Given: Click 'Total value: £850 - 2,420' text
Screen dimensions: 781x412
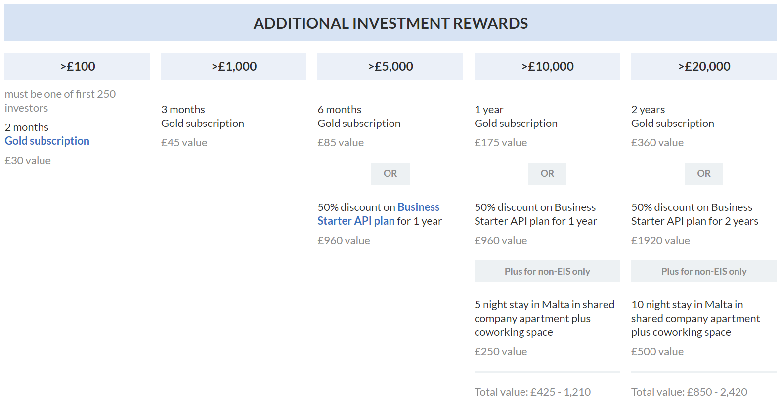Looking at the screenshot, I should pyautogui.click(x=689, y=392).
